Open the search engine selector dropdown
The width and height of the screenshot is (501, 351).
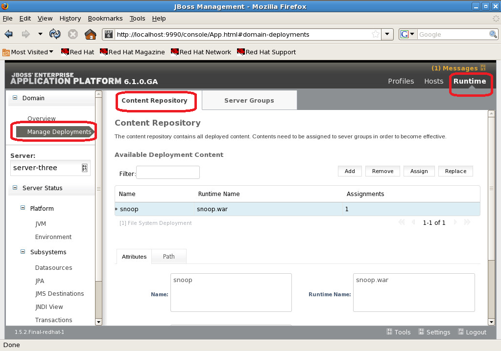[407, 34]
